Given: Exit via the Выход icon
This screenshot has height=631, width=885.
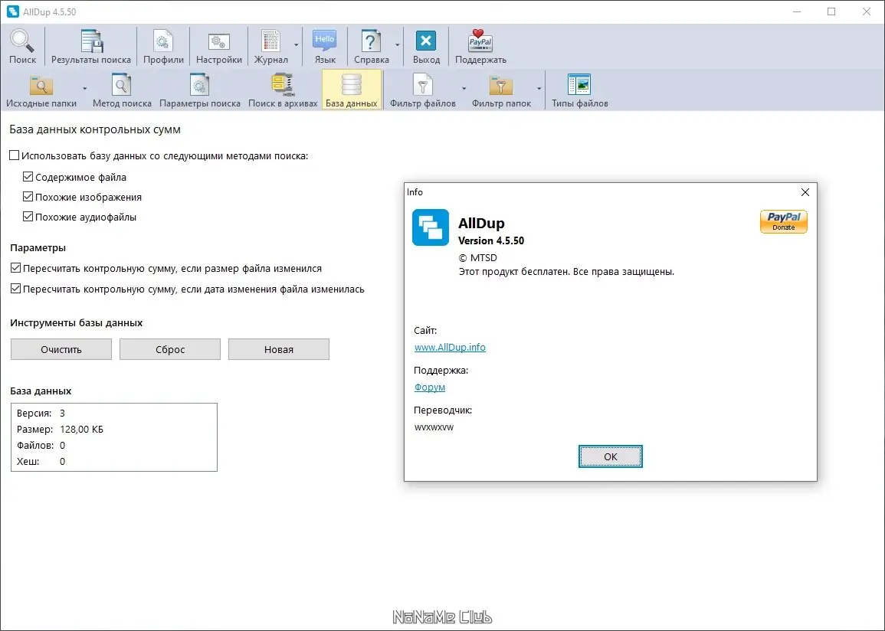Looking at the screenshot, I should pyautogui.click(x=426, y=46).
